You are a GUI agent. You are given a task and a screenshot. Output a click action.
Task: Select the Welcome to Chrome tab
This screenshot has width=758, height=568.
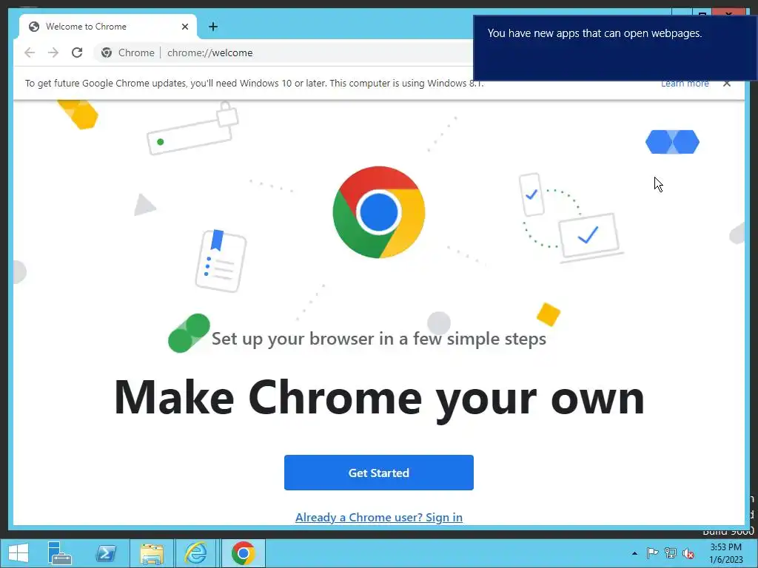[108, 27]
